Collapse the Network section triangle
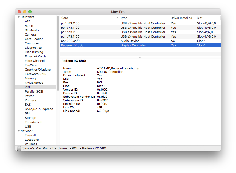The image size is (236, 173). [19, 131]
